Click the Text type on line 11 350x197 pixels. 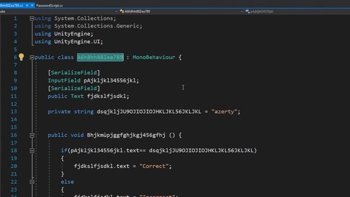click(77, 96)
